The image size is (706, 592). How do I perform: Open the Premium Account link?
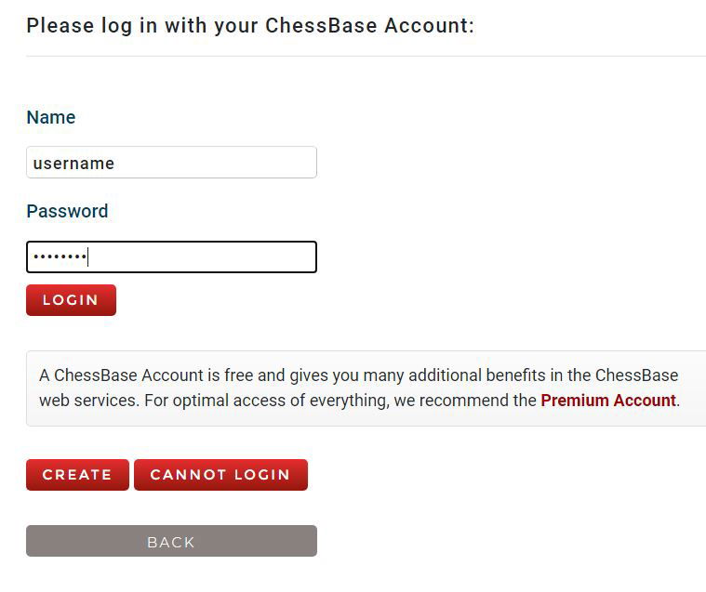pyautogui.click(x=608, y=401)
